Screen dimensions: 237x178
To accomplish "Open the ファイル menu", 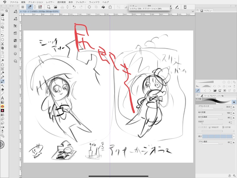I will (14, 2).
